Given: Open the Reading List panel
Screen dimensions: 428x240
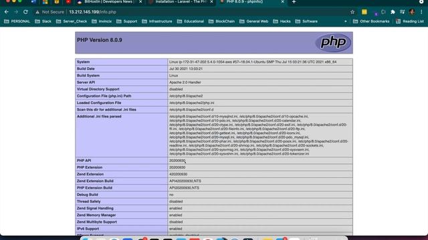Looking at the screenshot, I should pos(410,21).
